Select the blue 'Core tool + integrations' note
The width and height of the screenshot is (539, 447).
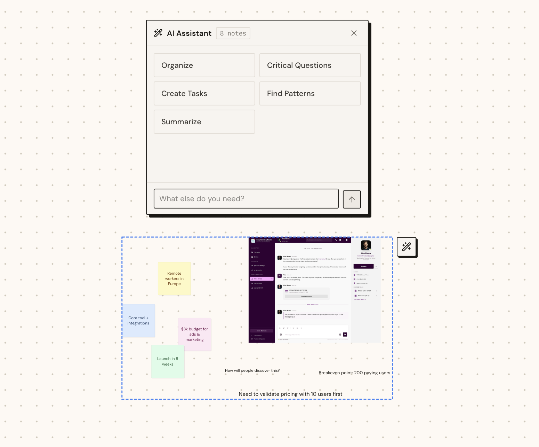[138, 321]
